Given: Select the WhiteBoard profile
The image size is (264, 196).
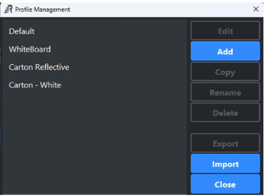Looking at the screenshot, I should 30,49.
